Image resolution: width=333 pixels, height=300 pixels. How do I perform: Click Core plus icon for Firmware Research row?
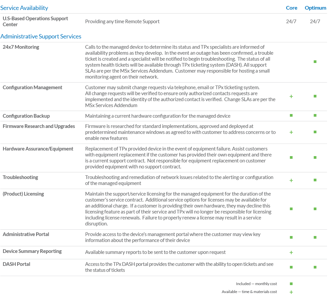291,132
